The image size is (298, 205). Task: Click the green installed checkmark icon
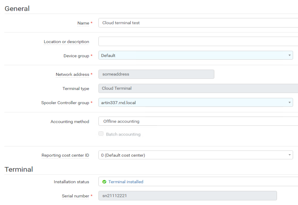[104, 182]
